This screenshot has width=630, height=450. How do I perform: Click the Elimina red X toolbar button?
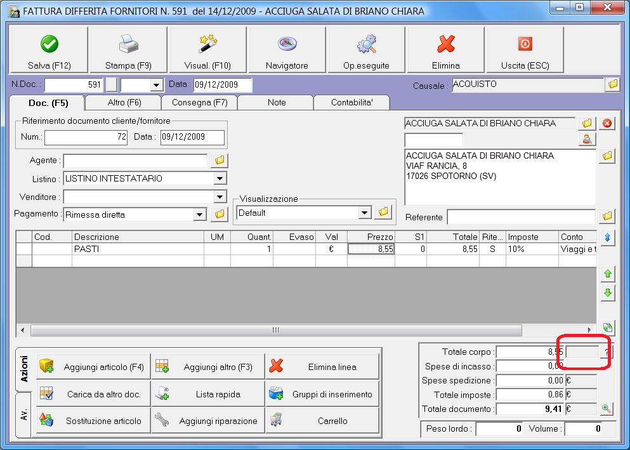[x=445, y=50]
